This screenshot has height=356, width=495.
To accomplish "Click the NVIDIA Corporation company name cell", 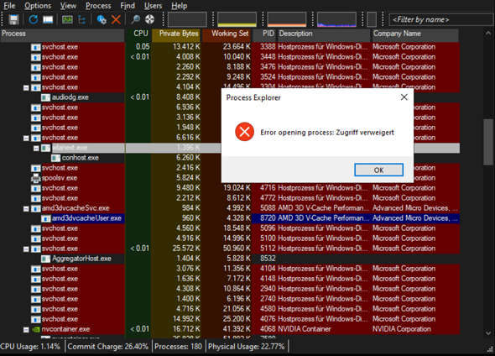I will pyautogui.click(x=402, y=329).
